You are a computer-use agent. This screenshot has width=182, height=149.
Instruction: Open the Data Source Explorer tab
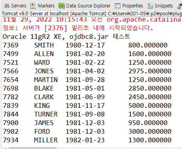[84, 6]
